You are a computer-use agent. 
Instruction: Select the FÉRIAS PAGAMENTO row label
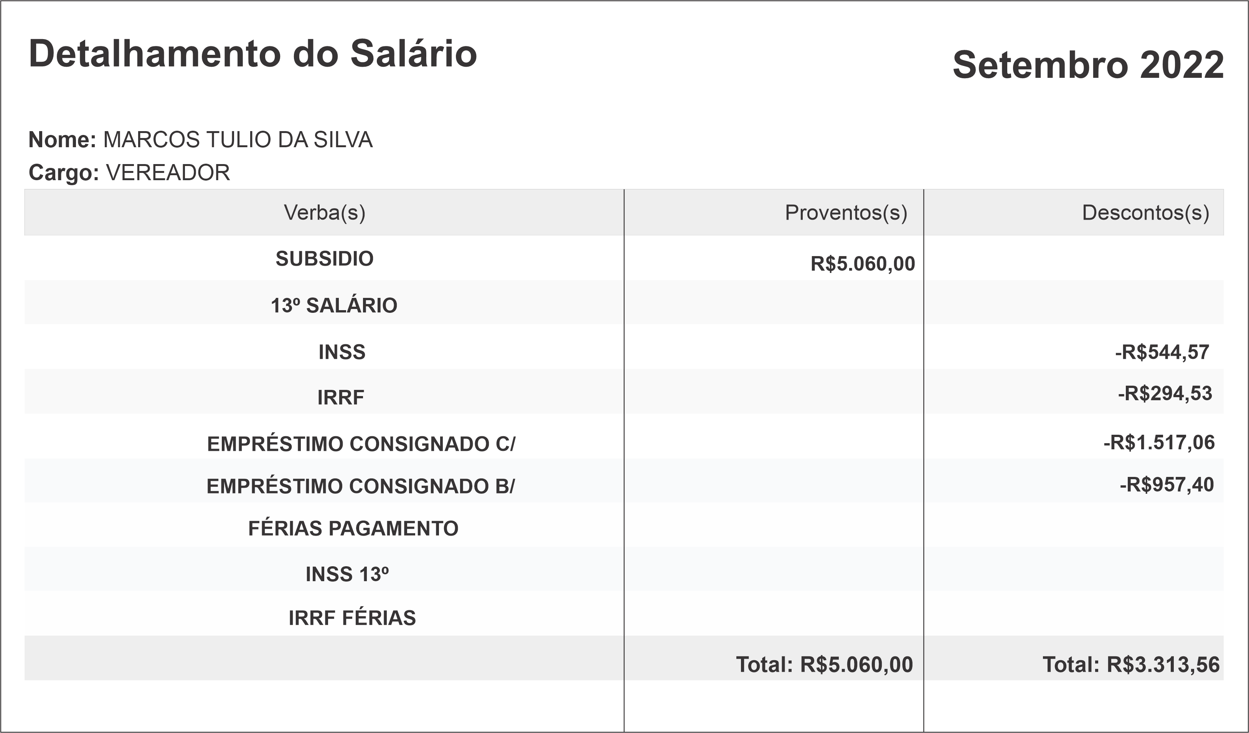point(353,528)
